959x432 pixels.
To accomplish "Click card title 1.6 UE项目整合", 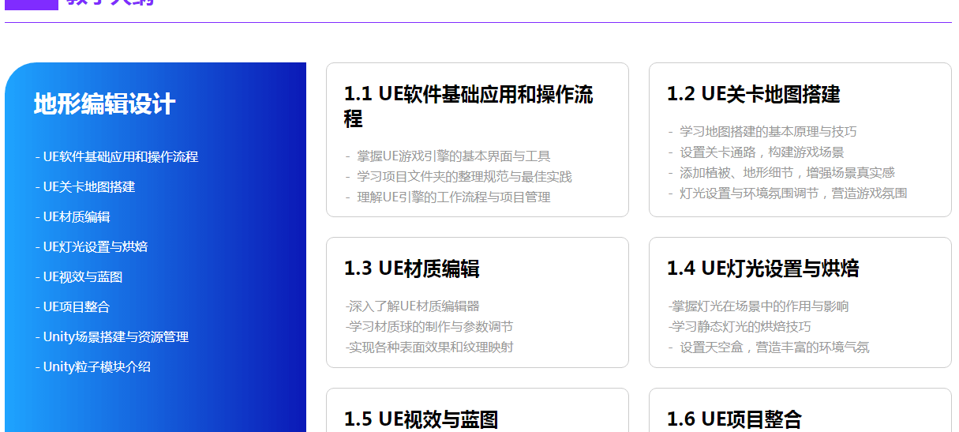I will tap(735, 419).
